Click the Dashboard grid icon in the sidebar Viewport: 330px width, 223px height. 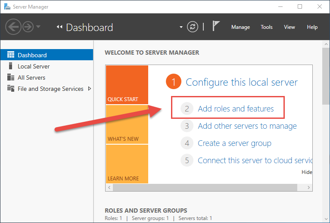pos(11,55)
